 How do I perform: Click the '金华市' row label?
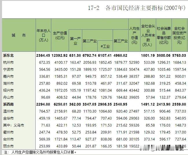8,118
